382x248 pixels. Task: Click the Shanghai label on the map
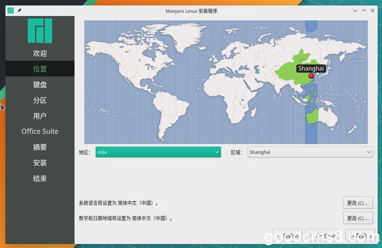click(x=311, y=69)
